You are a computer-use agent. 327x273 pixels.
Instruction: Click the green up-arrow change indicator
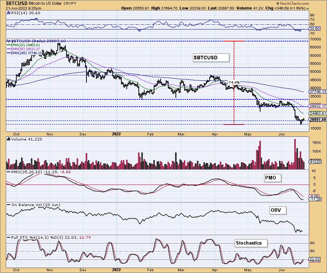pyautogui.click(x=308, y=8)
